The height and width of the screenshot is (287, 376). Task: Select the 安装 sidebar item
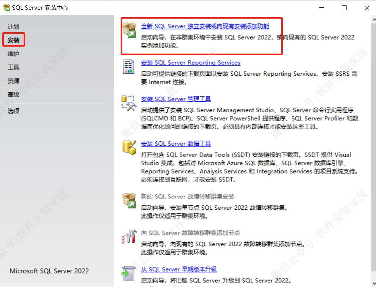click(14, 40)
